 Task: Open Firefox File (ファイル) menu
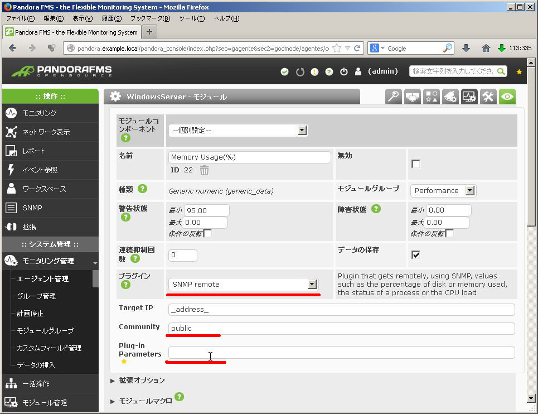click(20, 18)
